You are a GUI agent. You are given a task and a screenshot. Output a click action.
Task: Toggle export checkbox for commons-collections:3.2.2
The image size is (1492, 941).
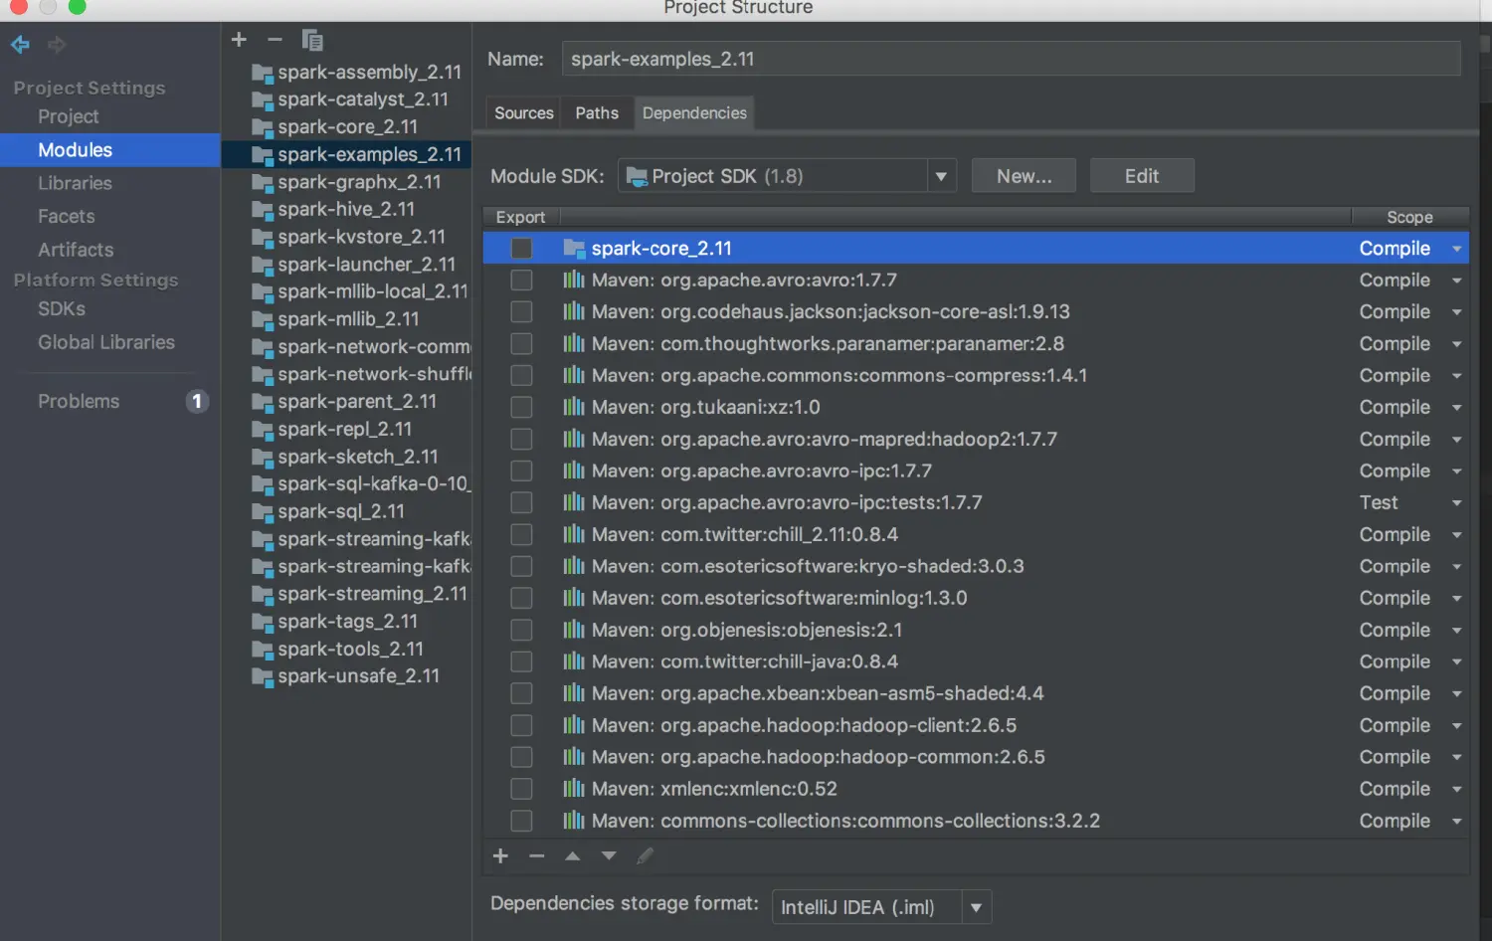(521, 821)
